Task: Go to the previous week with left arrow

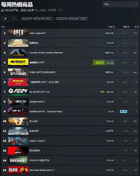Action: point(5,18)
